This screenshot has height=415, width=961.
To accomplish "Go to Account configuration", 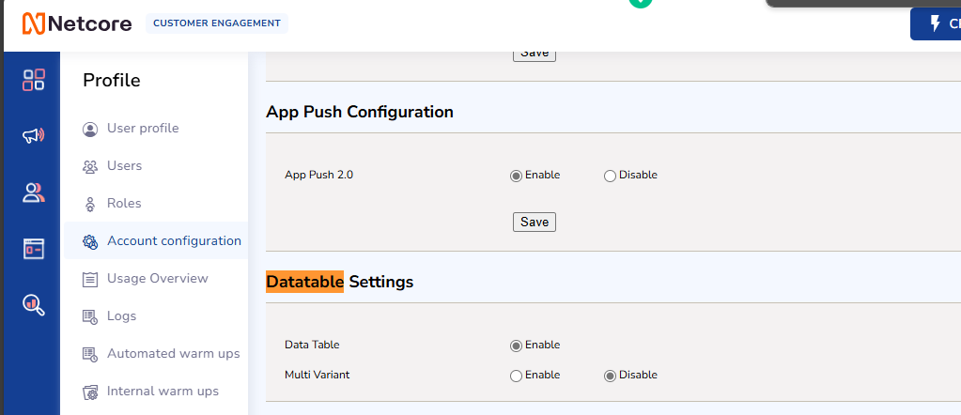I will pyautogui.click(x=174, y=241).
